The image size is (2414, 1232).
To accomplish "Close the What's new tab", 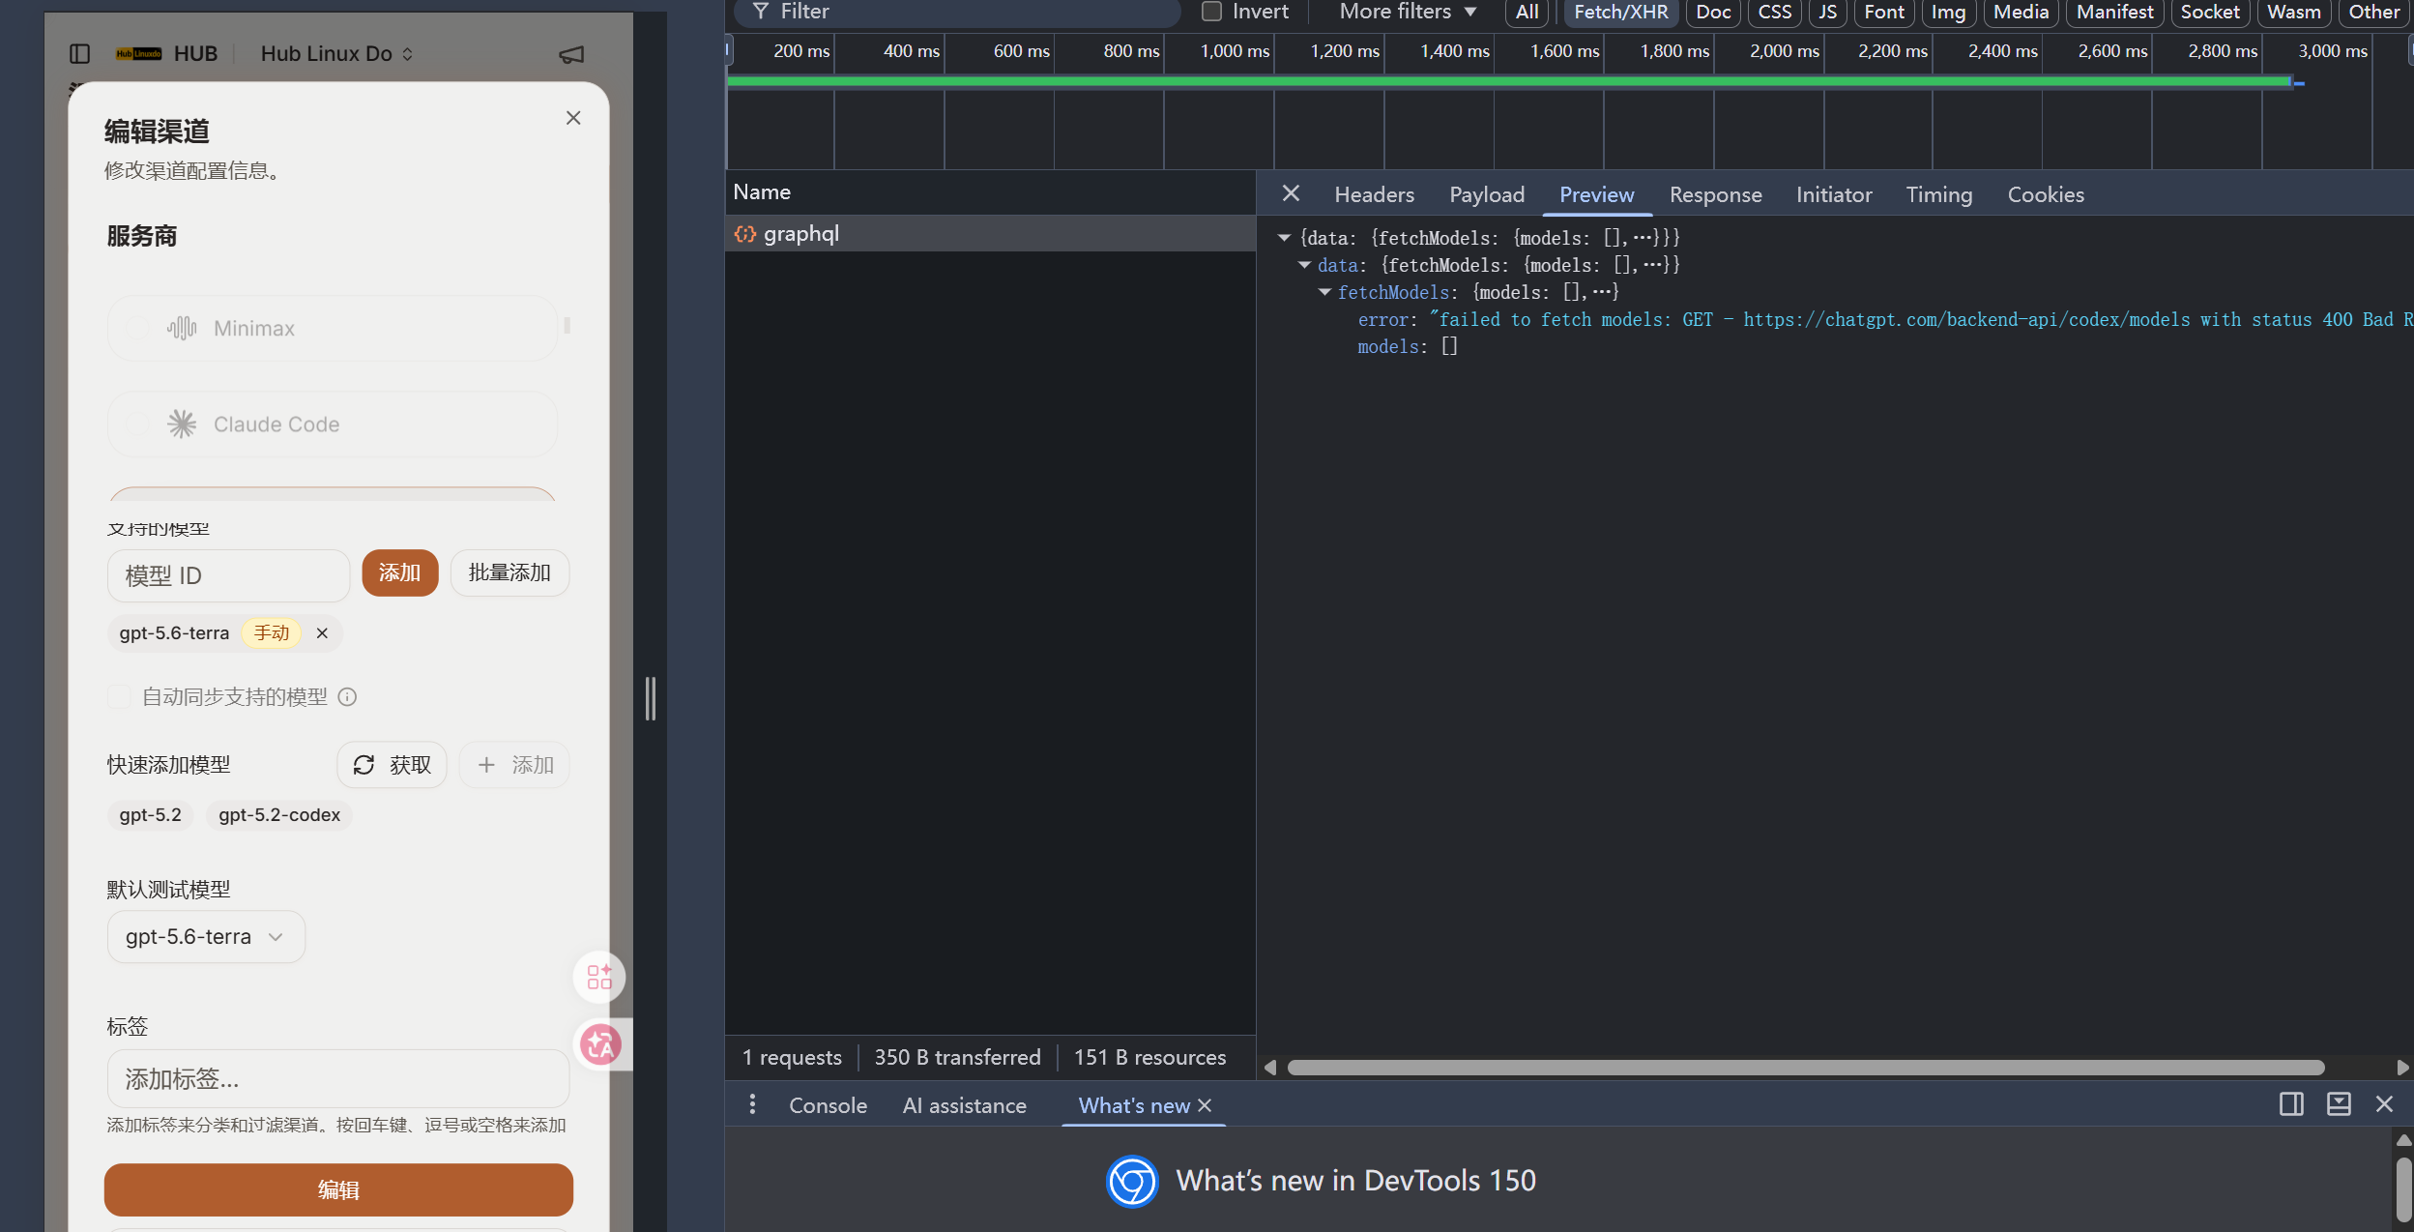I will pos(1205,1105).
